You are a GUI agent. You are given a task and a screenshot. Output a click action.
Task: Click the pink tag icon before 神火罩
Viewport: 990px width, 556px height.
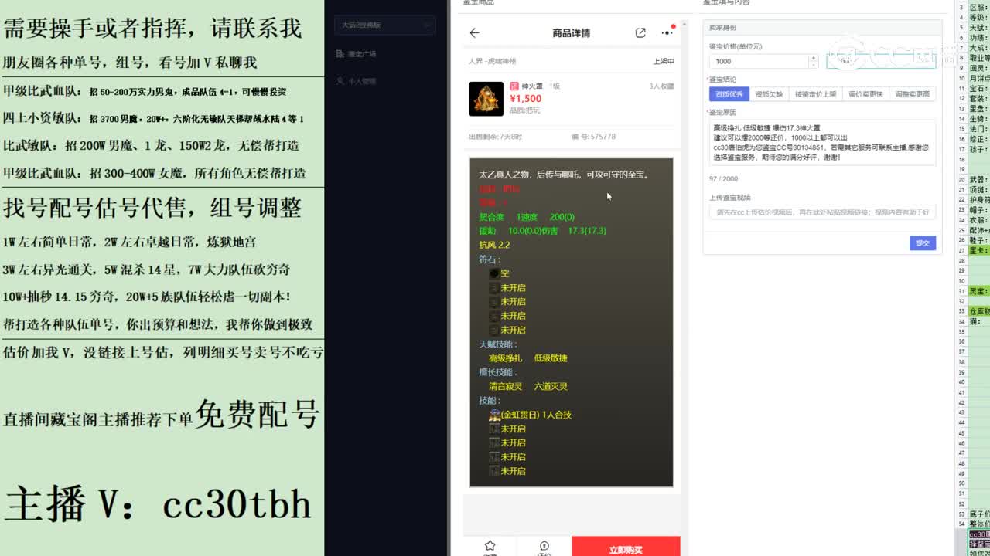point(514,86)
